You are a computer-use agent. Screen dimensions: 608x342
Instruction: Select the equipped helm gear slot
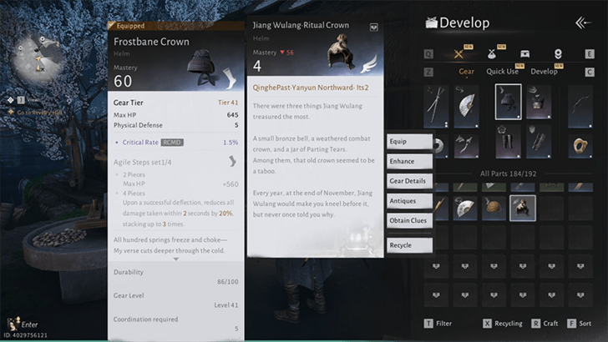[509, 102]
